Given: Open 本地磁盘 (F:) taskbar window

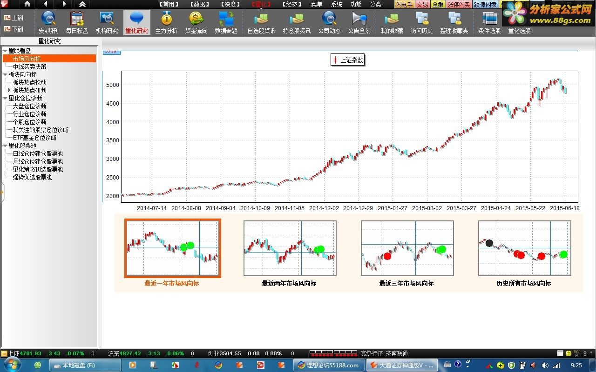Looking at the screenshot, I should [x=85, y=365].
